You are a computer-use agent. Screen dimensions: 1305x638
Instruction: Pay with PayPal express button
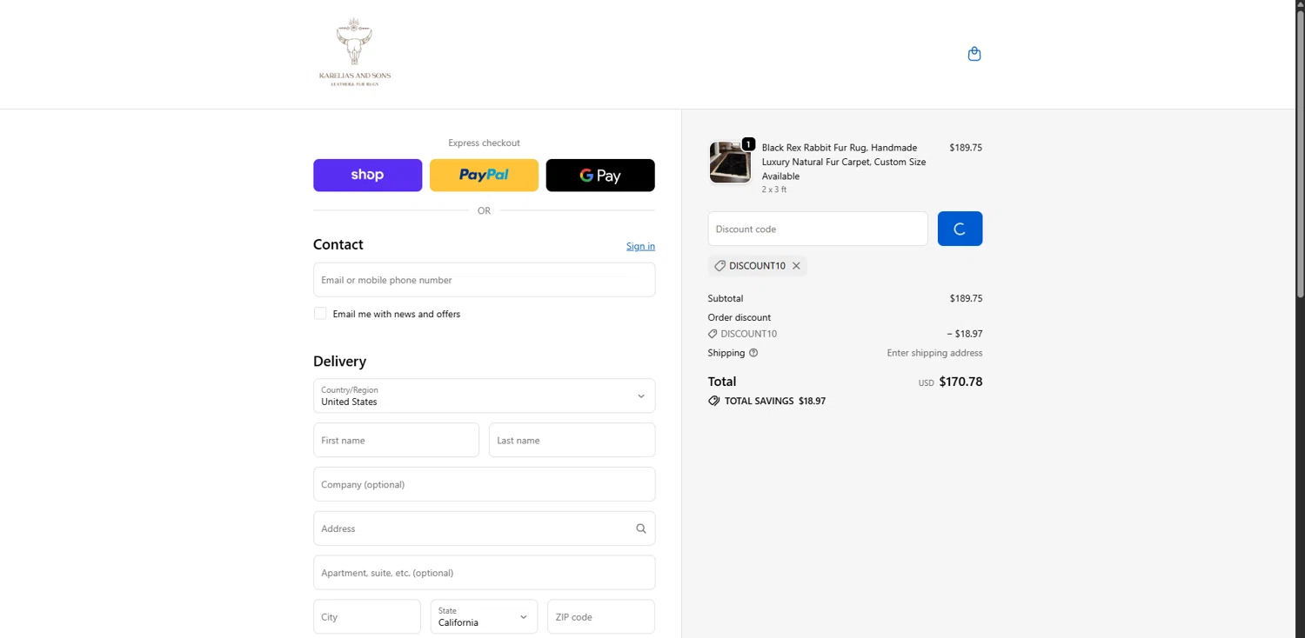(484, 175)
